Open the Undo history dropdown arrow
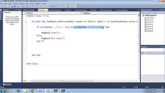165x93 pixels. (39, 6)
